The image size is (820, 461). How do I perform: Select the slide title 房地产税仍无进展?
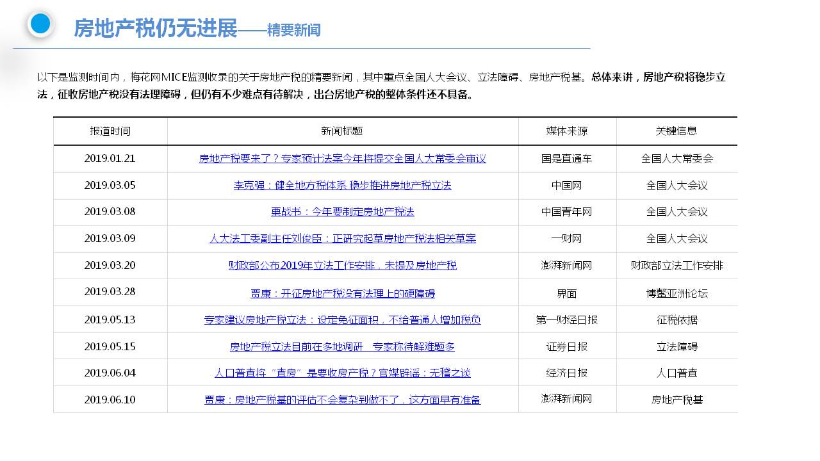coord(156,29)
